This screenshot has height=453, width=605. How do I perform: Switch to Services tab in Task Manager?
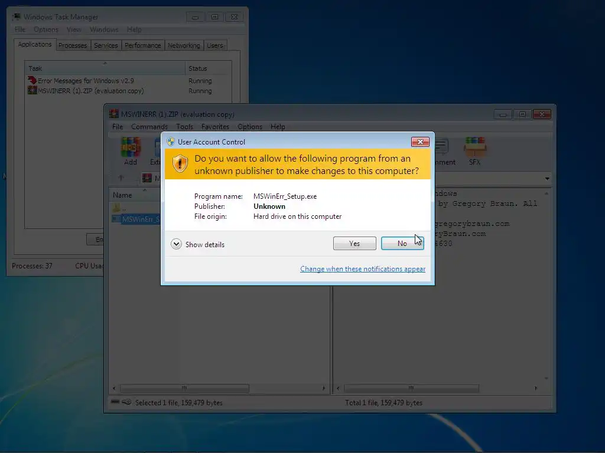(x=106, y=45)
